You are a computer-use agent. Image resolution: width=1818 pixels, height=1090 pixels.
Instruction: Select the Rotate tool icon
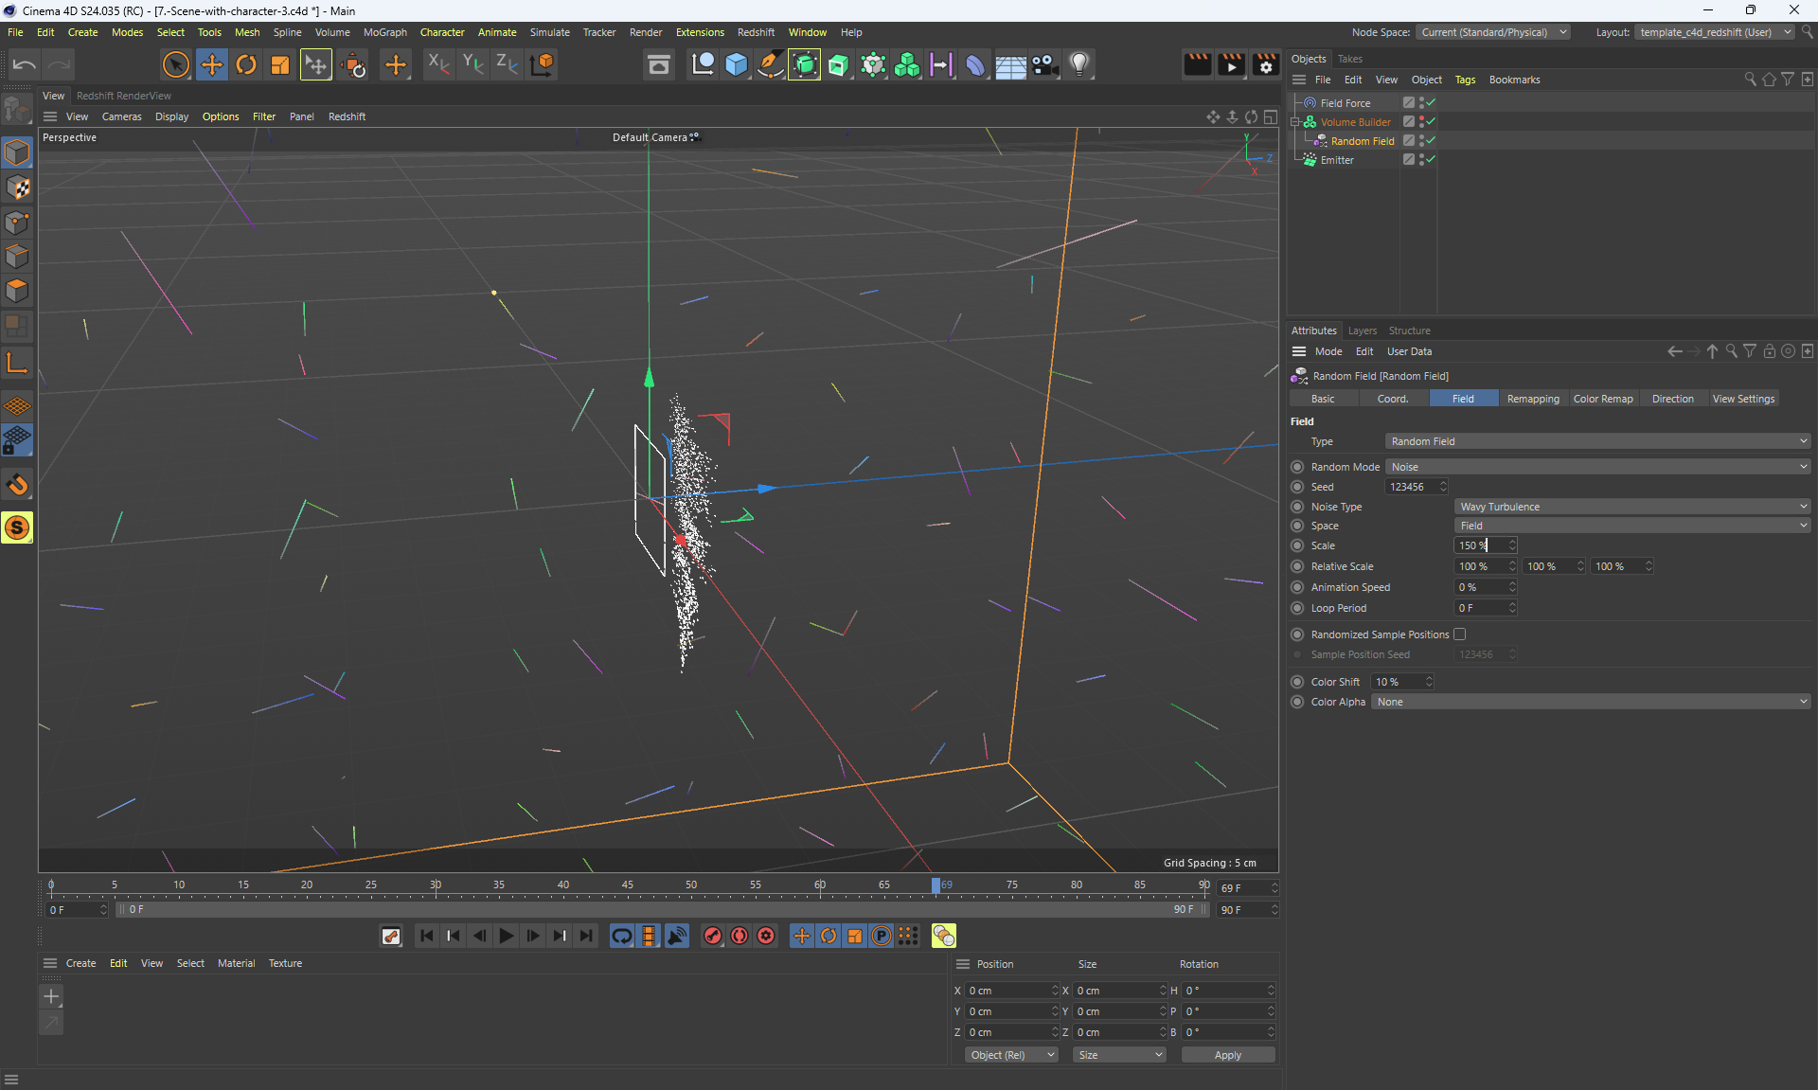coord(246,64)
